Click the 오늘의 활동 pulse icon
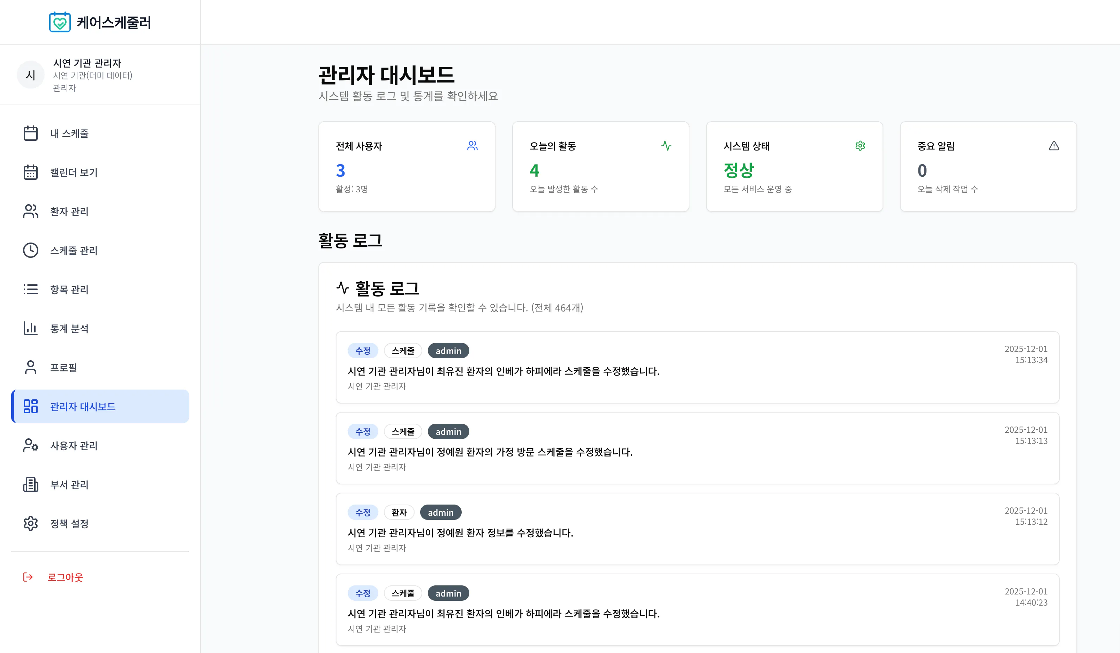1120x653 pixels. coord(666,146)
